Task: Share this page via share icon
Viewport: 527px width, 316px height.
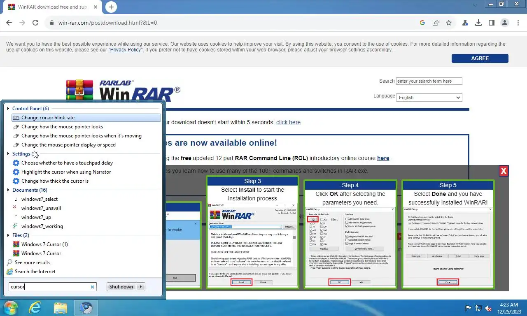Action: coord(436,23)
